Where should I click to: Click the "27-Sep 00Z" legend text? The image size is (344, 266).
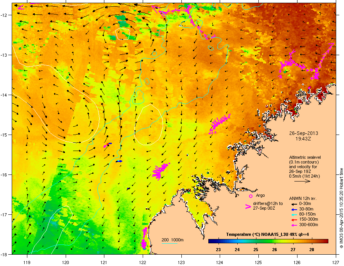pyautogui.click(x=264, y=208)
